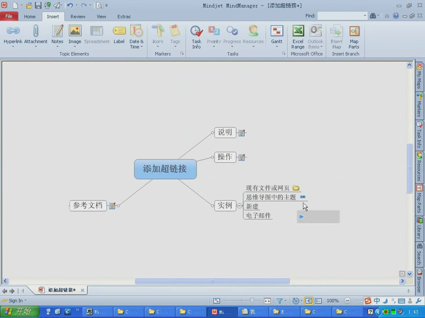Switch to the View tab
This screenshot has width=425, height=318.
tap(101, 17)
